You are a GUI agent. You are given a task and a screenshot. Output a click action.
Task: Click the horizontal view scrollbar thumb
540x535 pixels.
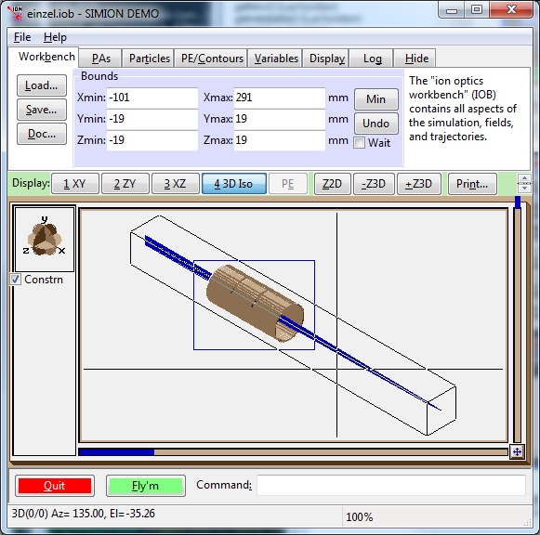click(116, 451)
